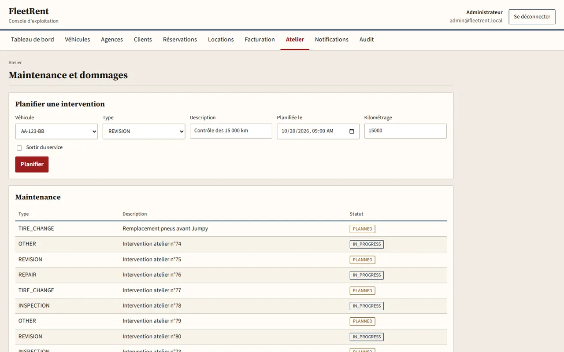Open the Notifications tab
The height and width of the screenshot is (352, 564).
pyautogui.click(x=332, y=40)
